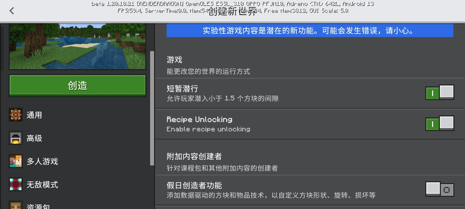Image resolution: width=465 pixels, height=209 pixels.
Task: Enable the 假日创造者功能 switch
Action: click(x=440, y=189)
